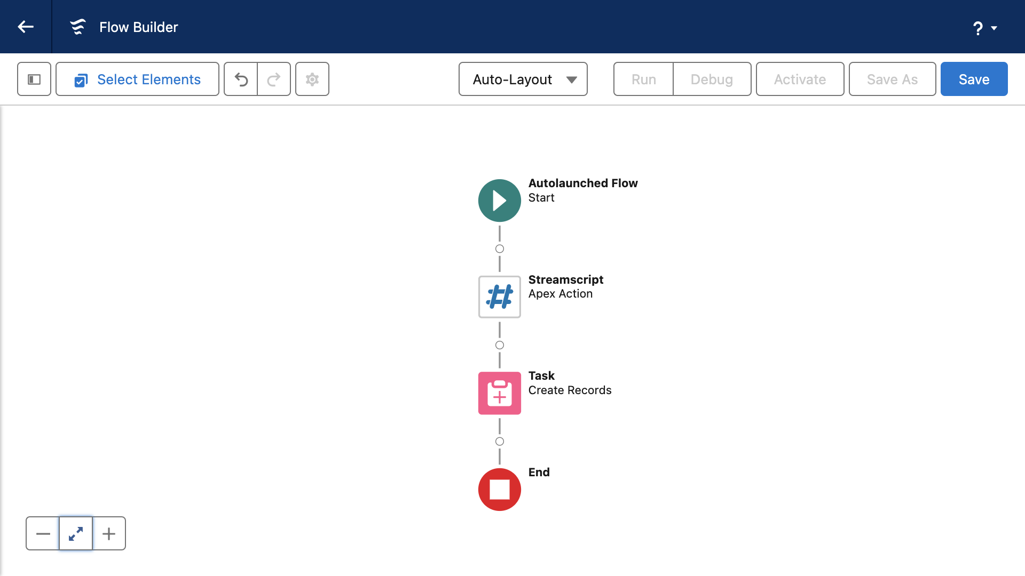The image size is (1025, 576).
Task: Open the Help question mark menu
Action: (984, 28)
